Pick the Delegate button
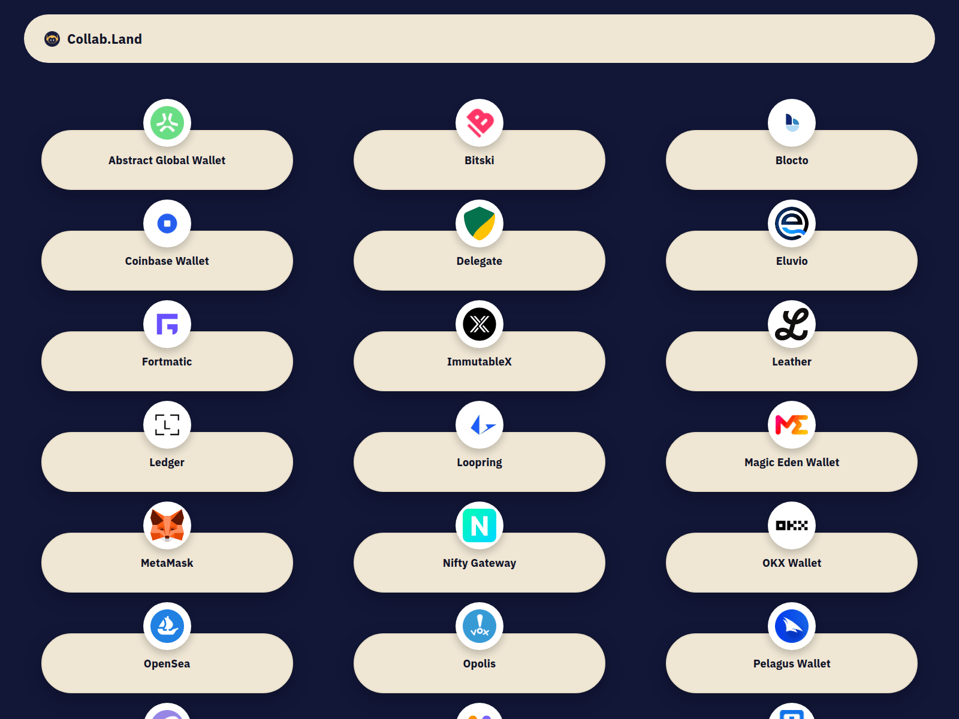 [479, 261]
